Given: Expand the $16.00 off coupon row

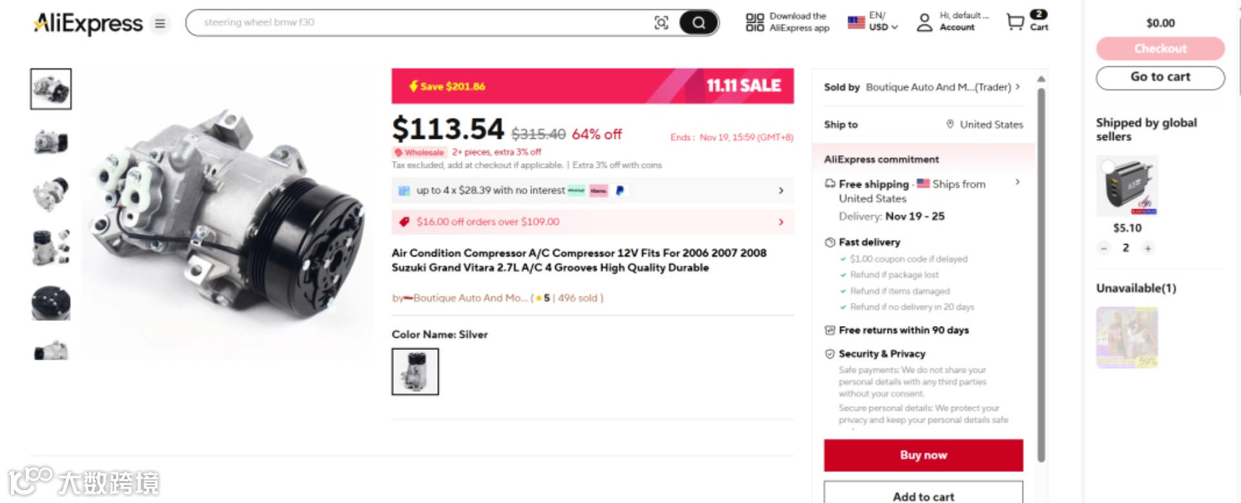Looking at the screenshot, I should [781, 222].
